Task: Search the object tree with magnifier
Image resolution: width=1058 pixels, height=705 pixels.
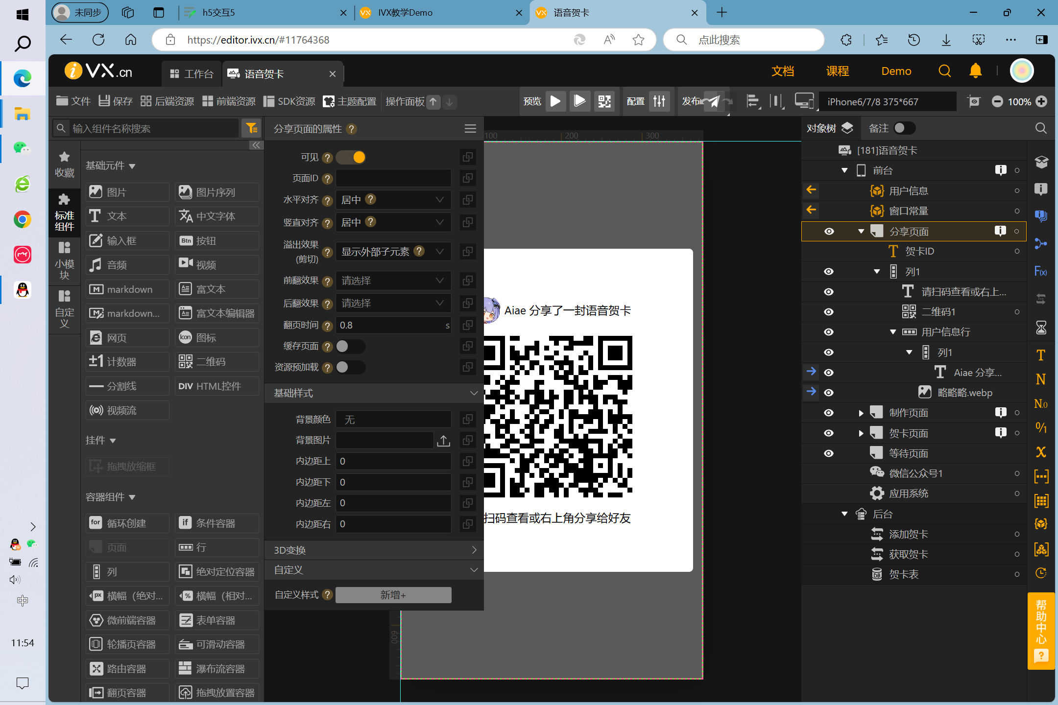Action: [x=1041, y=128]
